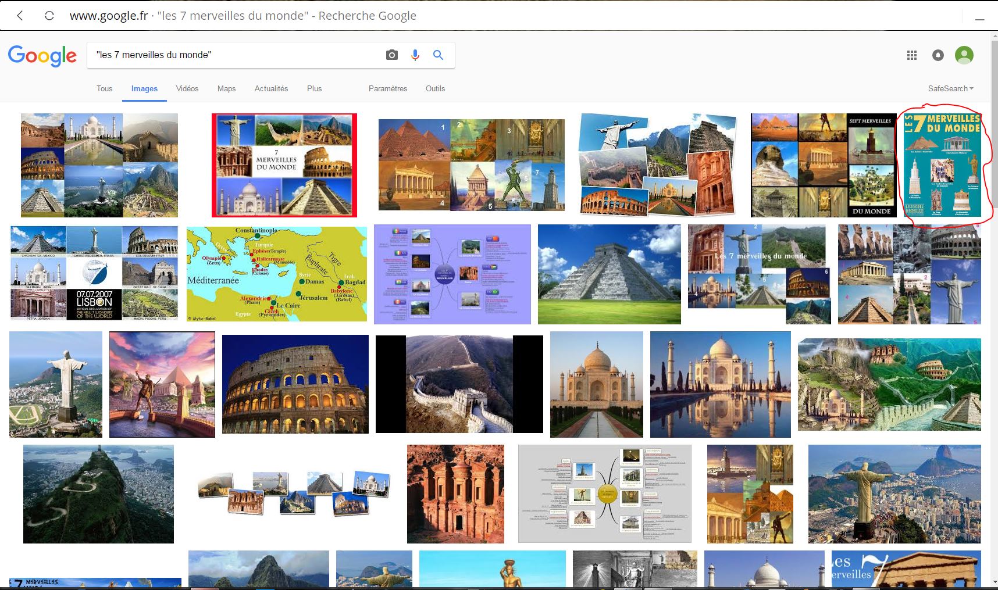Screen dimensions: 998x590
Task: Open the Google apps grid
Action: click(x=912, y=55)
